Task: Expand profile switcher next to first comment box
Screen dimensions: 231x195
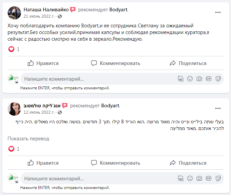Action: (x=17, y=82)
